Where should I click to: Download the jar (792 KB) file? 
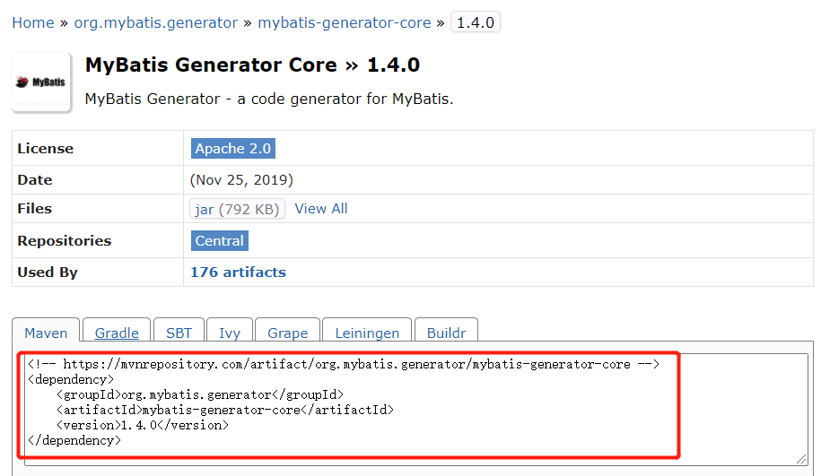click(237, 209)
